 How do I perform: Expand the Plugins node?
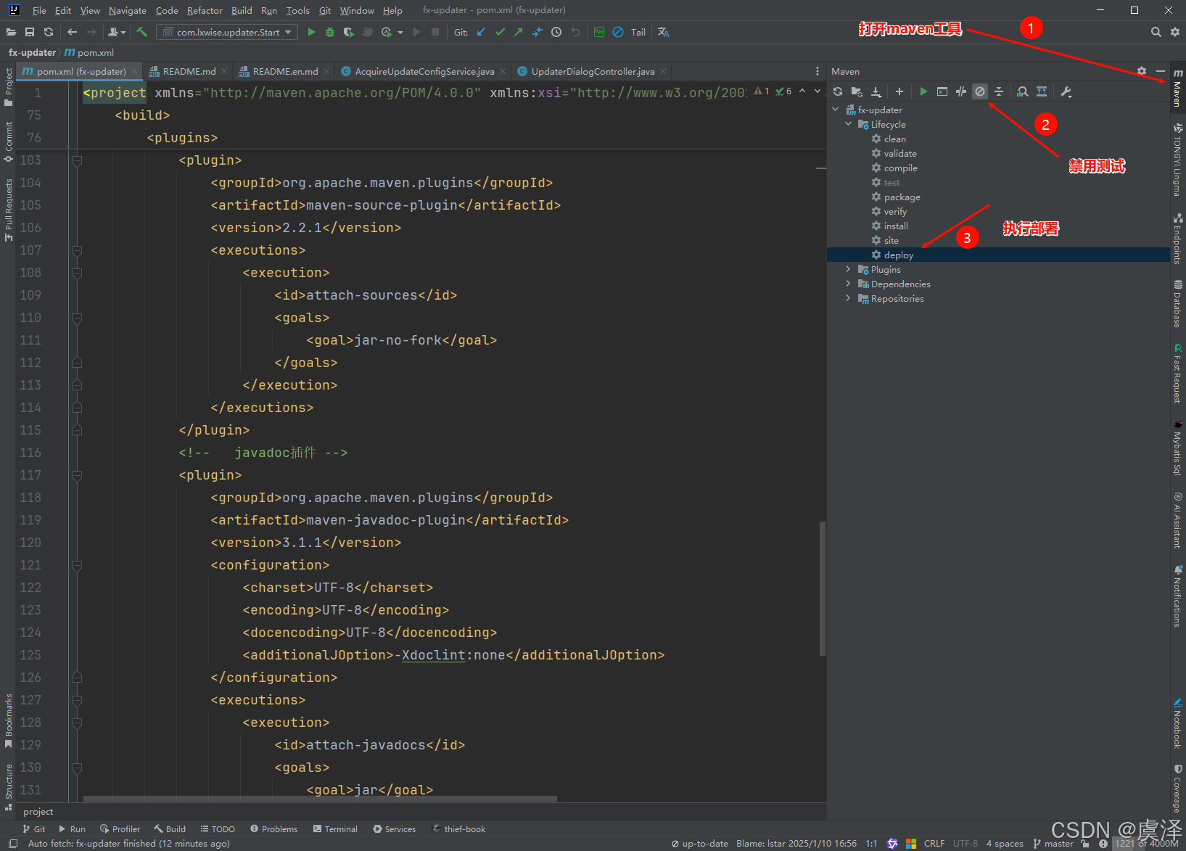(x=849, y=269)
